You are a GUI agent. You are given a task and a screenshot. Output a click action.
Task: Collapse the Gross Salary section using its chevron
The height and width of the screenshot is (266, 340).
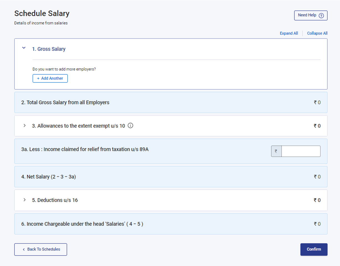click(24, 48)
